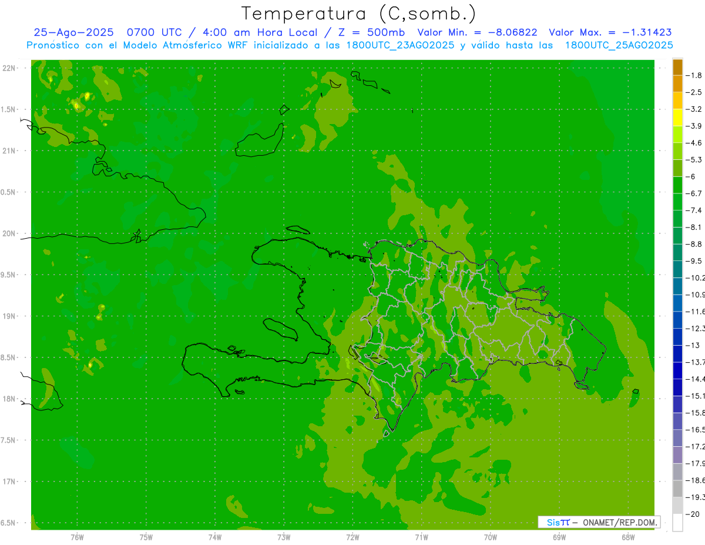Click the '-9.5' colorbar value
Image resolution: width=705 pixels, height=545 pixels.
pos(694,261)
